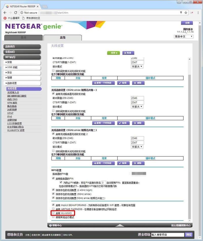Click the 输入搜索项目 help search field
The width and height of the screenshot is (203, 241).
point(167,235)
